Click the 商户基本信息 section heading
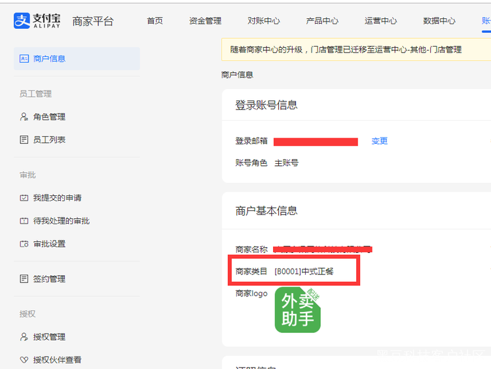Screen dimensions: 491x369 point(266,210)
